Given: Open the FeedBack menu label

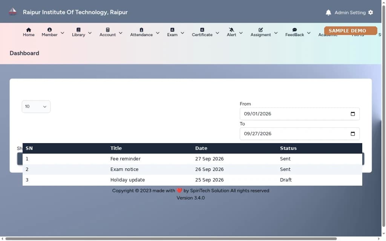Looking at the screenshot, I should (x=294, y=35).
